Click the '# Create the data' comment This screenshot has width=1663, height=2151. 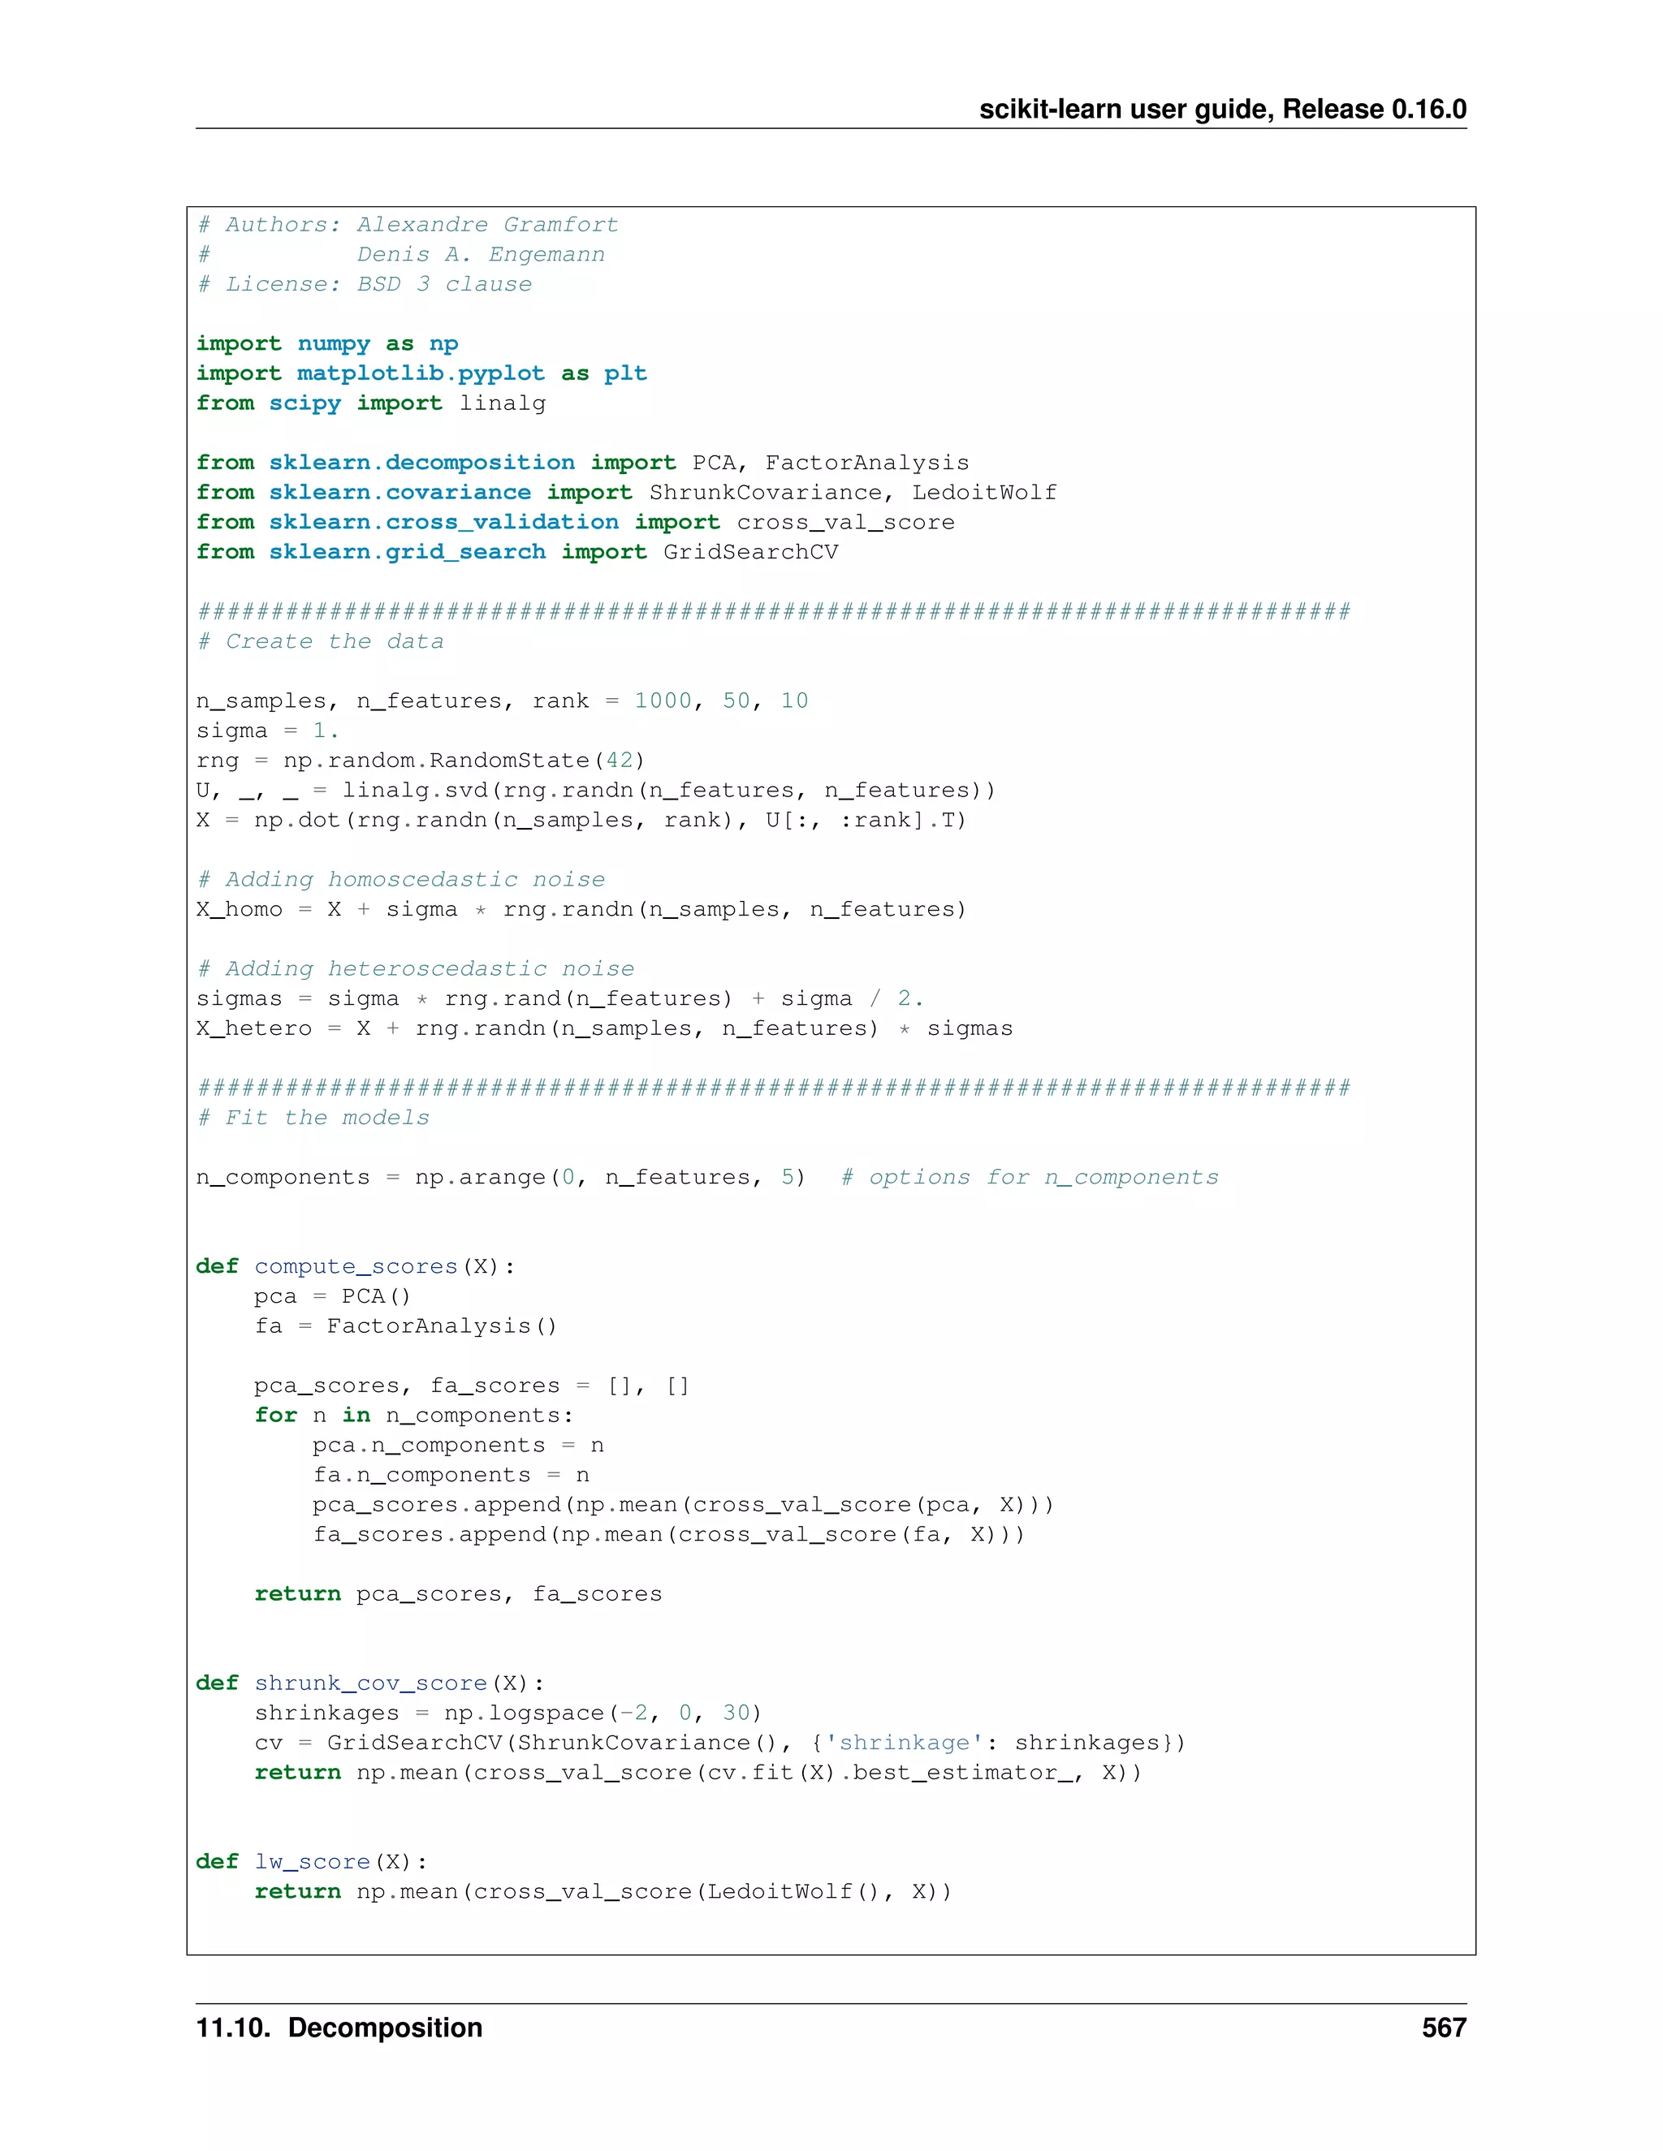[x=320, y=641]
